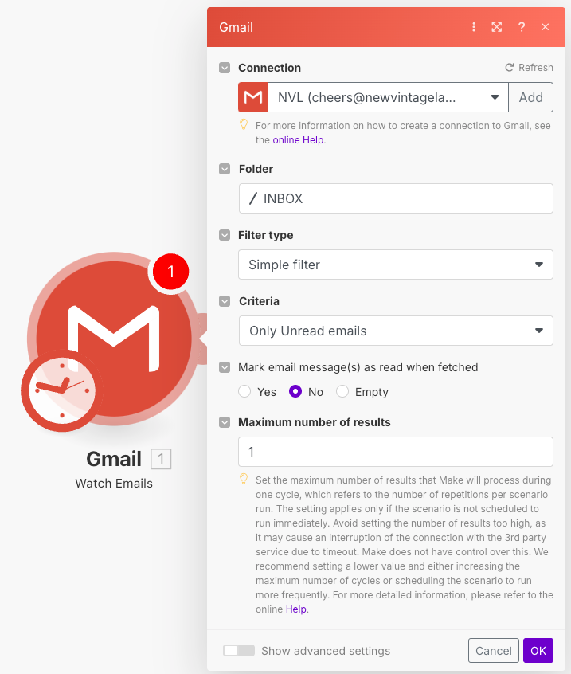This screenshot has width=571, height=674.
Task: Select No for mark as read
Action: click(x=295, y=391)
